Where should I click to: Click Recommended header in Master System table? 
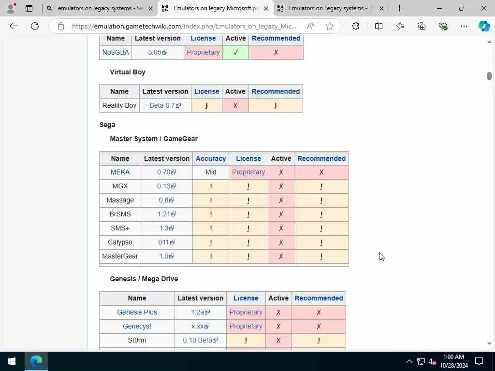(x=321, y=158)
